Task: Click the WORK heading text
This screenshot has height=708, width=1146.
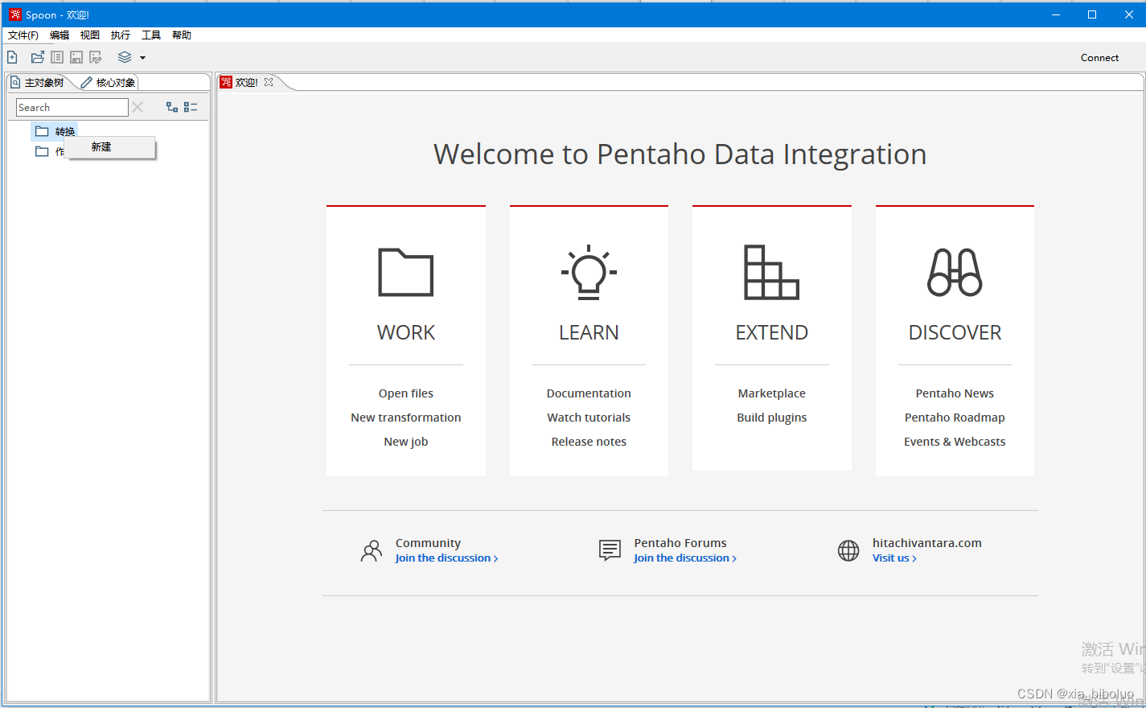Action: coord(406,332)
